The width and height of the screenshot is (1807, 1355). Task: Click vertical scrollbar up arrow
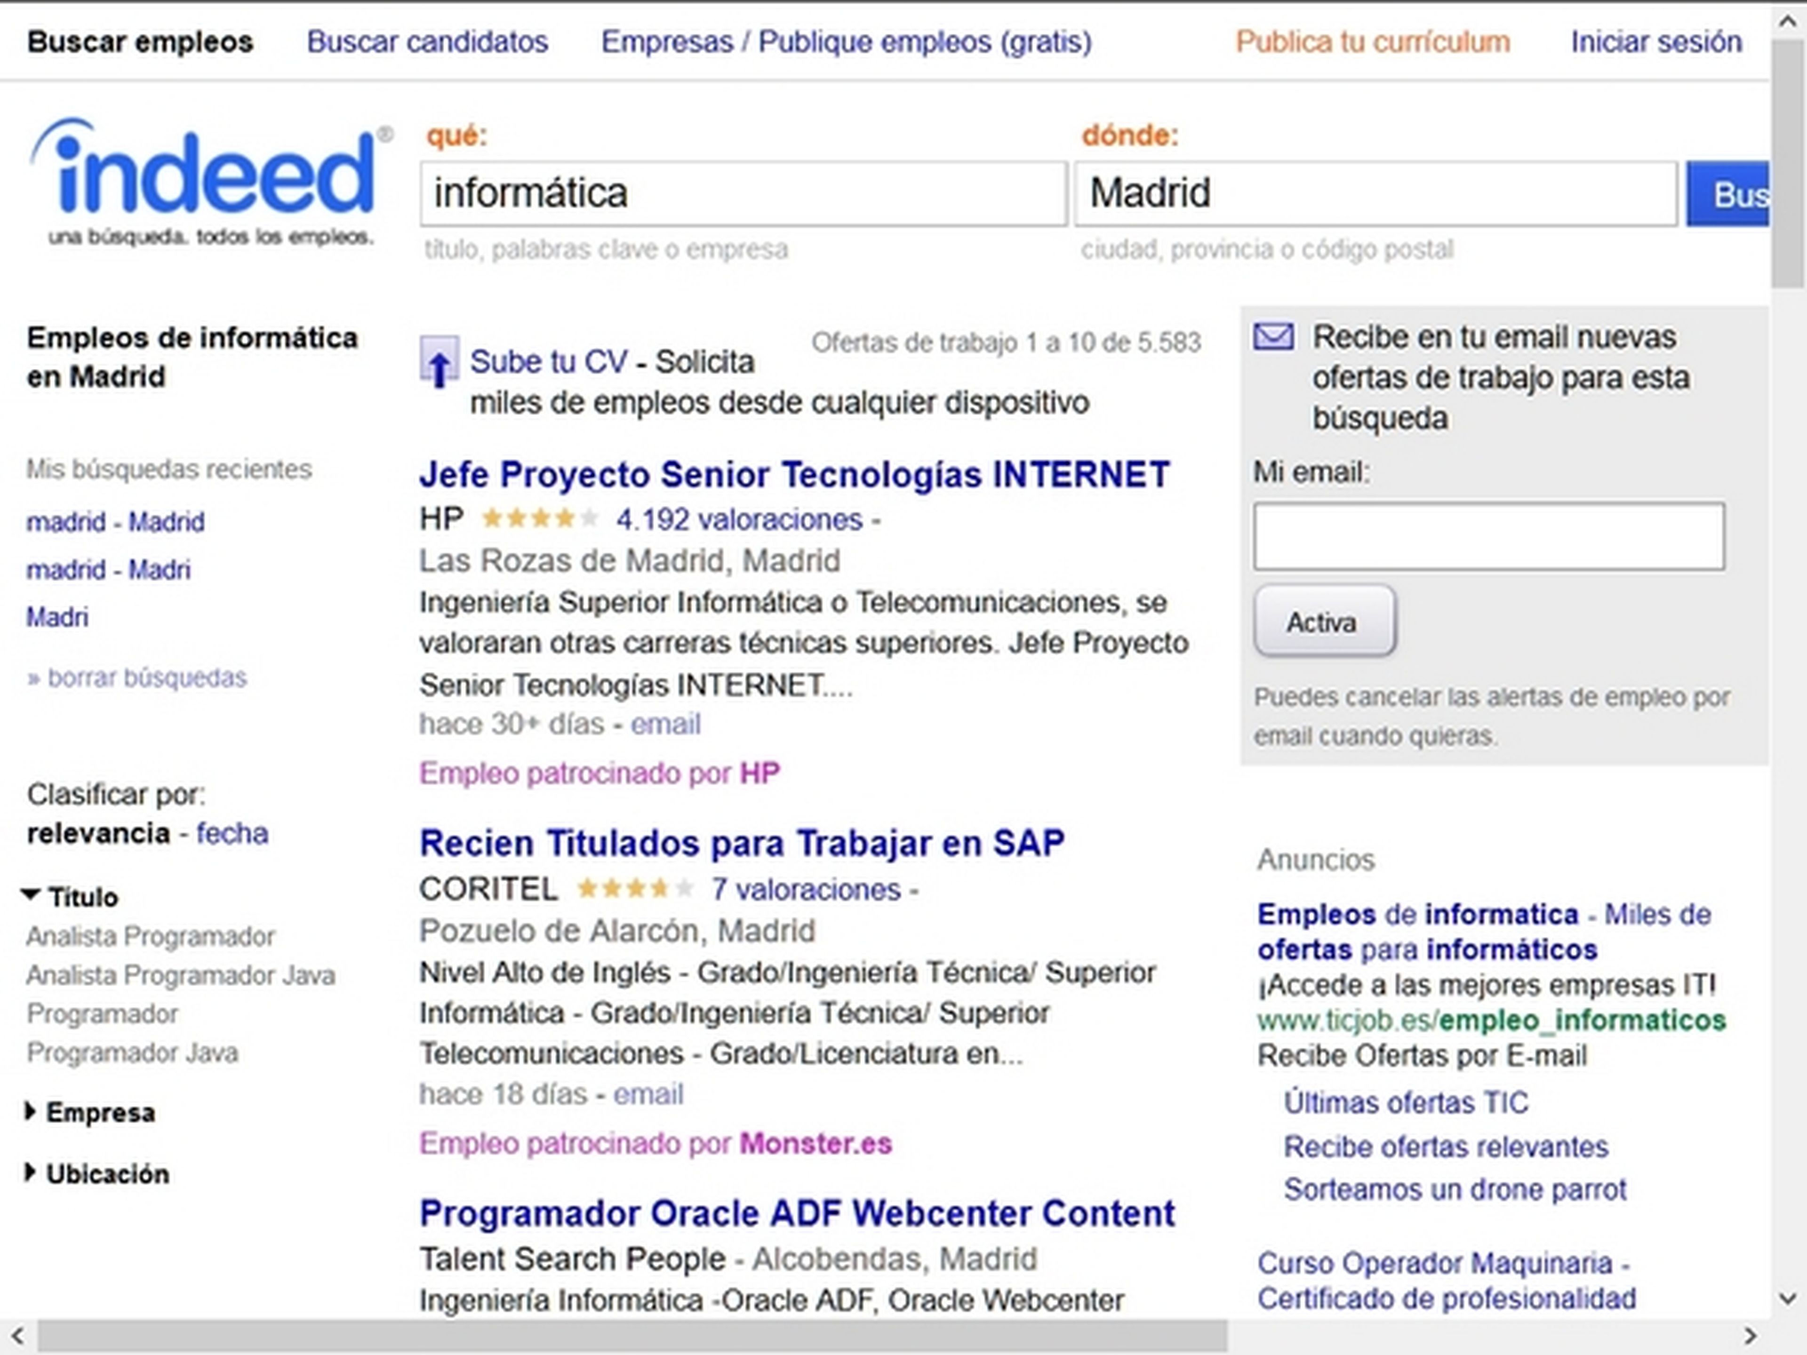1787,21
